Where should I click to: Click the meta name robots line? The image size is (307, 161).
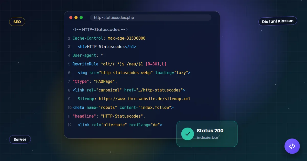point(123,107)
